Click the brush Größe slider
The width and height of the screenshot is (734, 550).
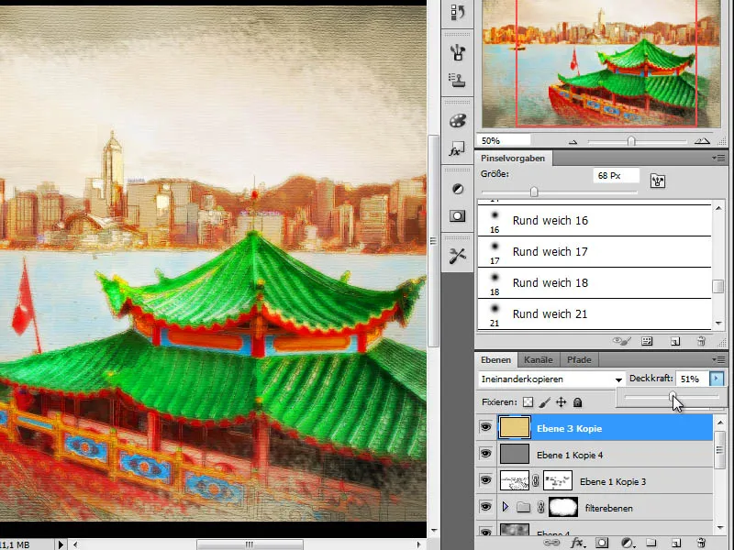pos(559,192)
